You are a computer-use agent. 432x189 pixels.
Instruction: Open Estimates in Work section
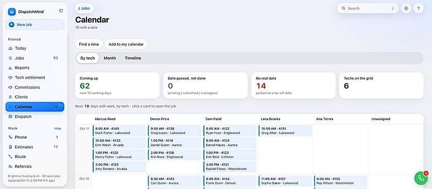click(34, 147)
